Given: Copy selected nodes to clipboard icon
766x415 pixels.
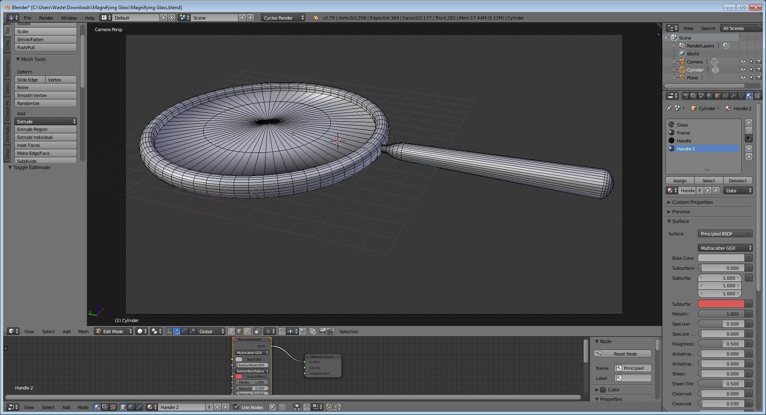Looking at the screenshot, I should [330, 407].
